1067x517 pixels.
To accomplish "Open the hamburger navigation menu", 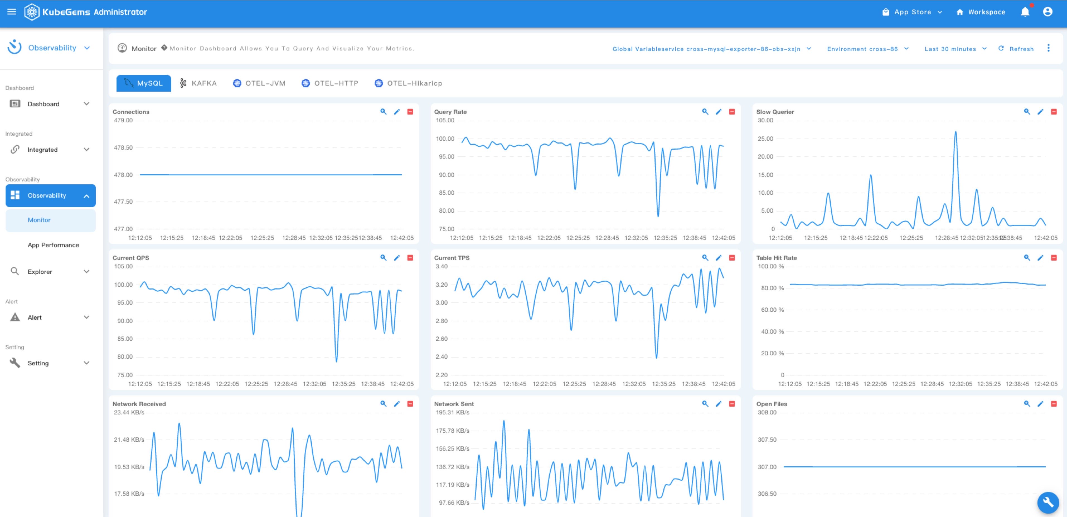I will (12, 12).
